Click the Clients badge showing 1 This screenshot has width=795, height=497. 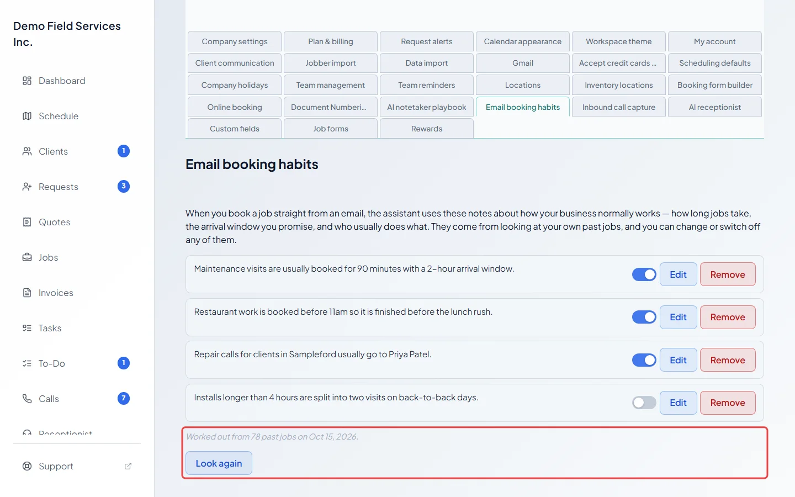coord(124,151)
